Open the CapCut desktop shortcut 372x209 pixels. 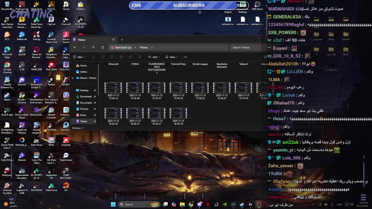click(51, 21)
